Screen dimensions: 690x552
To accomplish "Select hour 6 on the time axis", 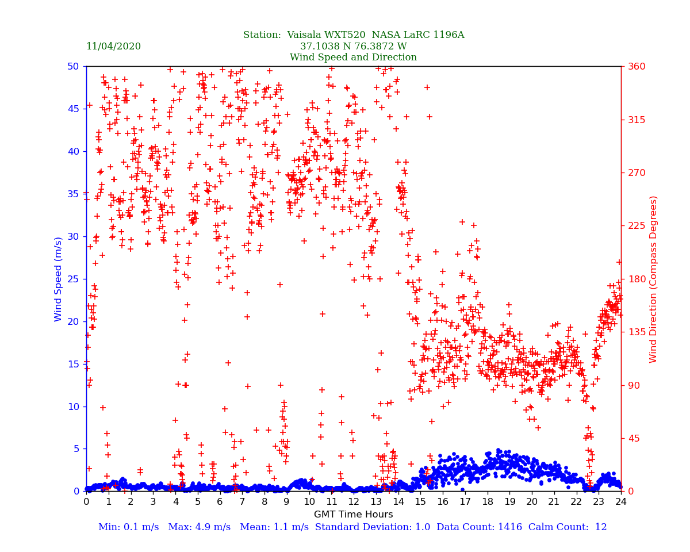I will [x=220, y=502].
